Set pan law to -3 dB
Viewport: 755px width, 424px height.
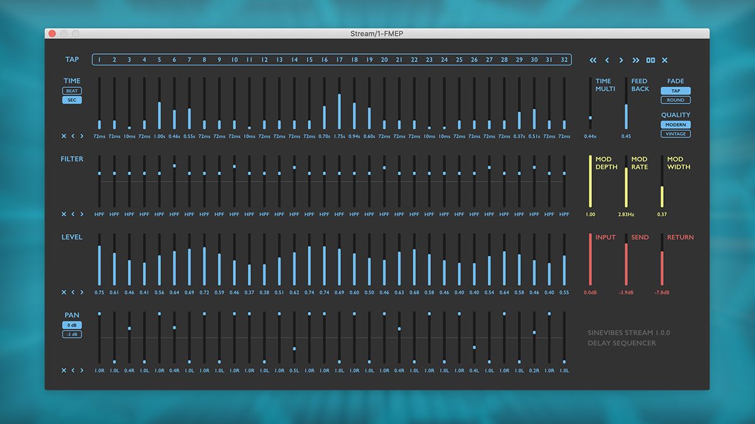coord(72,334)
